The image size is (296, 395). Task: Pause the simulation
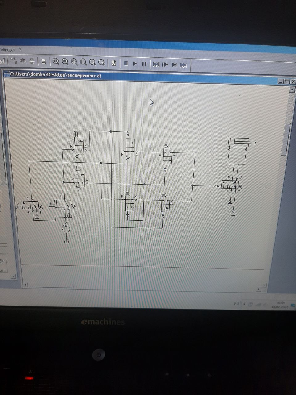tap(144, 64)
